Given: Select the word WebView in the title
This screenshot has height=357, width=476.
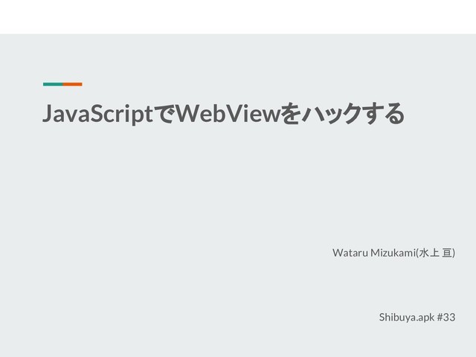Looking at the screenshot, I should pos(228,114).
